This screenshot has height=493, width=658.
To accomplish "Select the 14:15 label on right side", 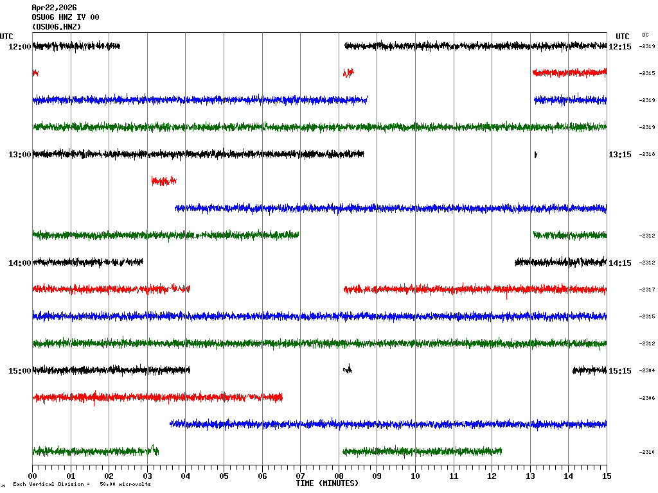I will pos(619,263).
